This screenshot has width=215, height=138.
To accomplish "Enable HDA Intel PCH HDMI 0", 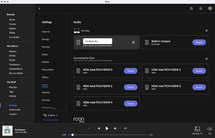I will 131,71.
